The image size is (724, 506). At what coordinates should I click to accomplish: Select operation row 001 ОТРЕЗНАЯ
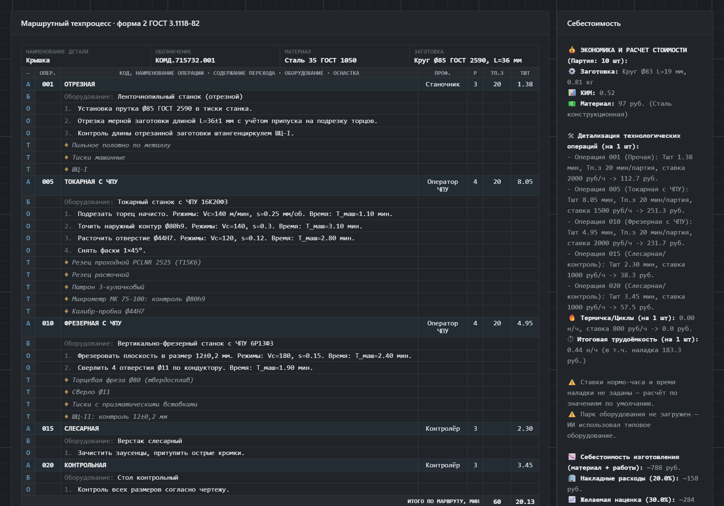280,84
